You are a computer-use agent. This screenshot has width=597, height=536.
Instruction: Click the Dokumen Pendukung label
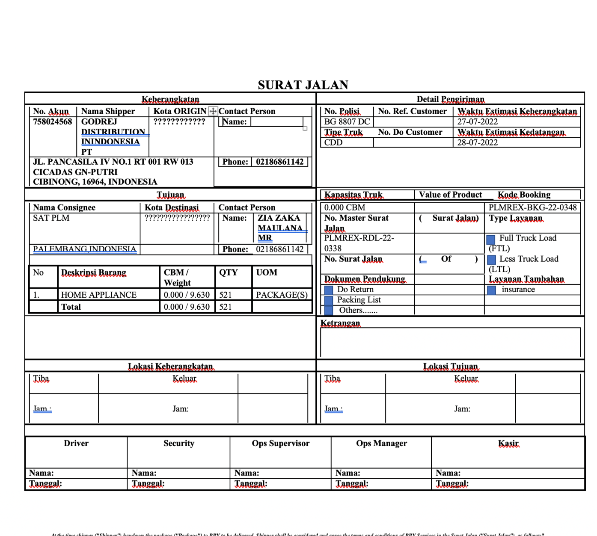tap(365, 279)
